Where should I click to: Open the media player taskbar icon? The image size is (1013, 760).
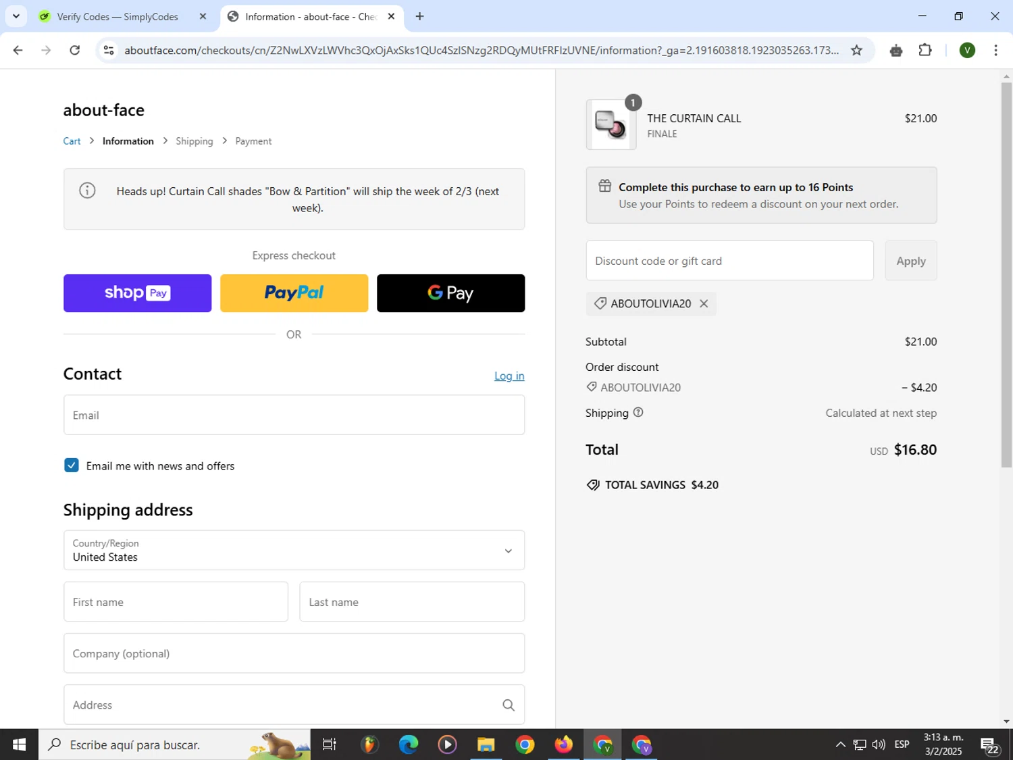pyautogui.click(x=447, y=744)
